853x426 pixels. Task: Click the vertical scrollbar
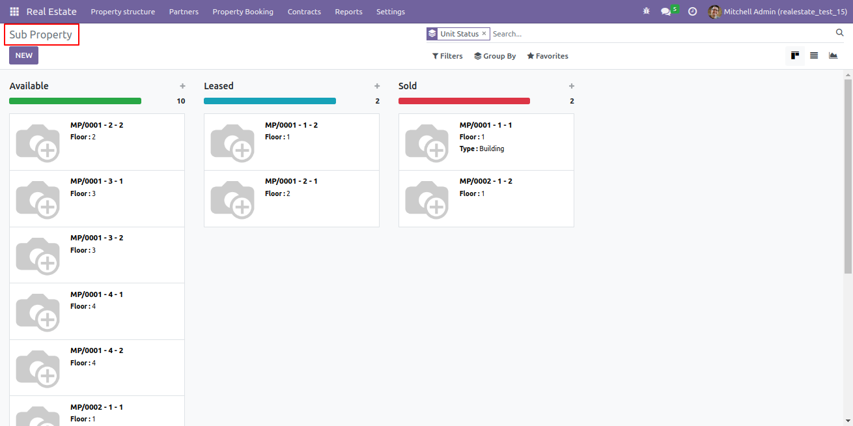pos(848,176)
